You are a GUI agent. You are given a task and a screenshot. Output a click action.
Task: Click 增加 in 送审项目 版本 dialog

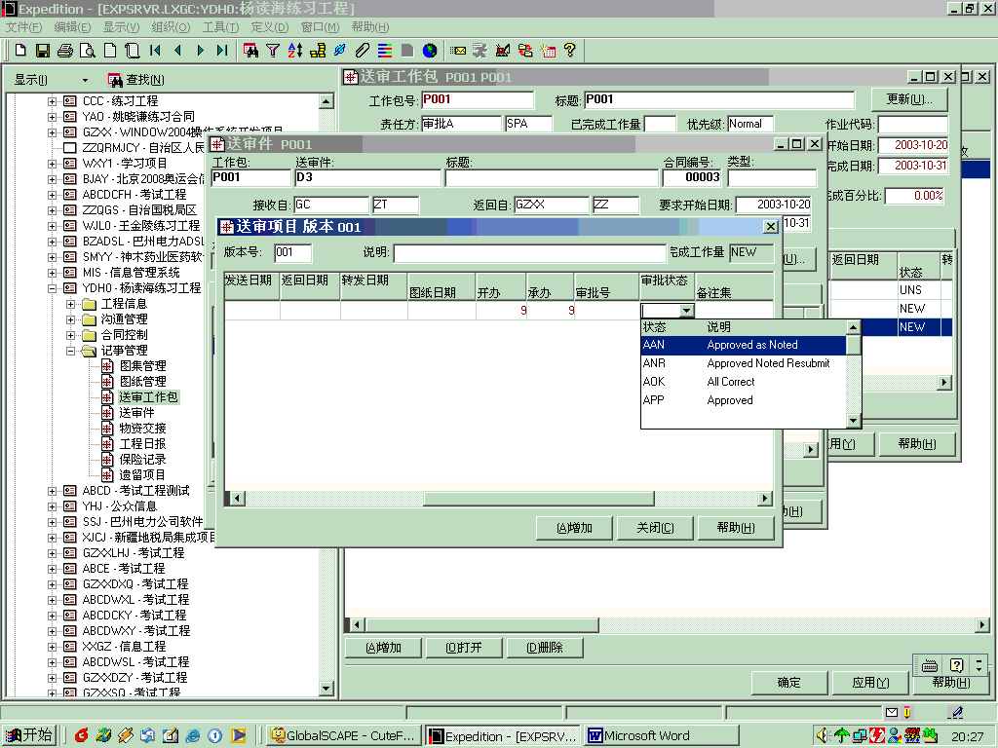coord(574,528)
